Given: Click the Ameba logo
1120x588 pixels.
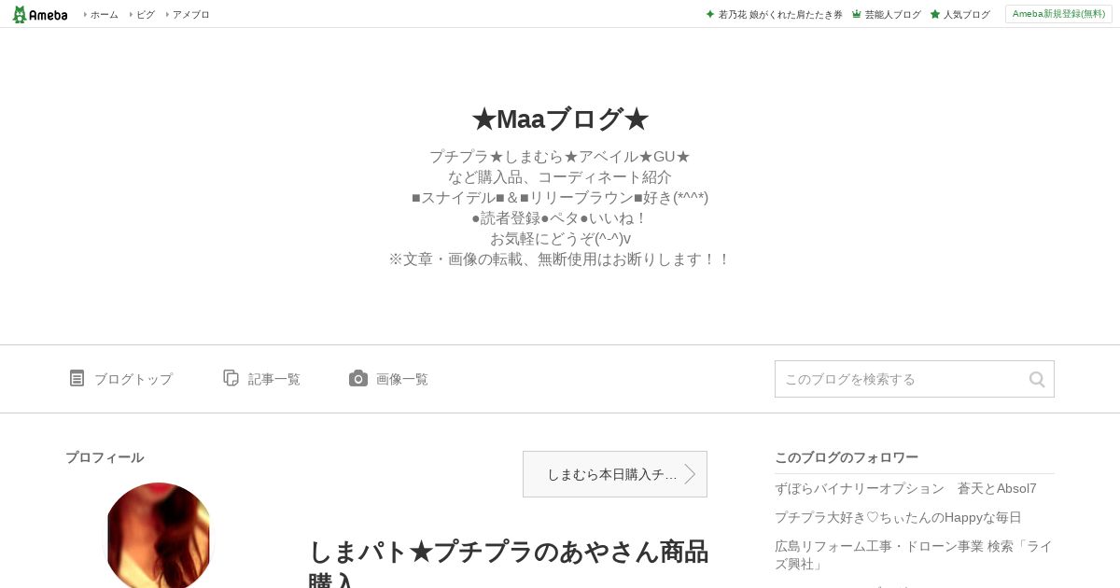Looking at the screenshot, I should click(40, 14).
